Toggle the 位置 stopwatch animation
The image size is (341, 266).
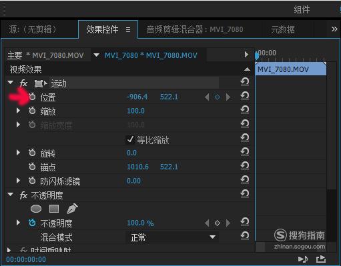click(32, 97)
